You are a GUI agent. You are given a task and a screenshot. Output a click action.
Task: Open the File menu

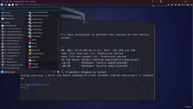click(x=11, y=2)
